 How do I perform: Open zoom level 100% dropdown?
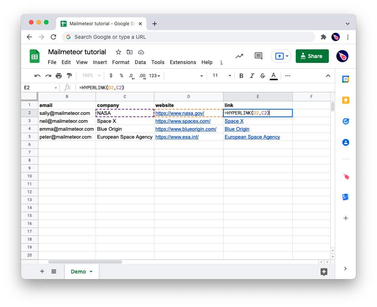(x=91, y=76)
